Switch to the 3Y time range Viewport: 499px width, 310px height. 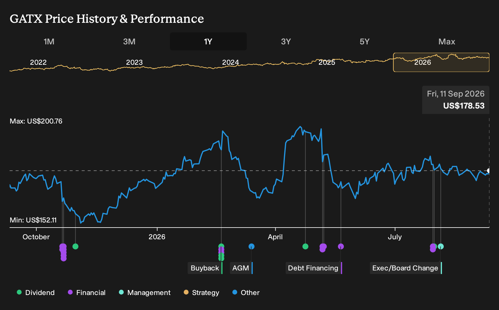point(286,41)
